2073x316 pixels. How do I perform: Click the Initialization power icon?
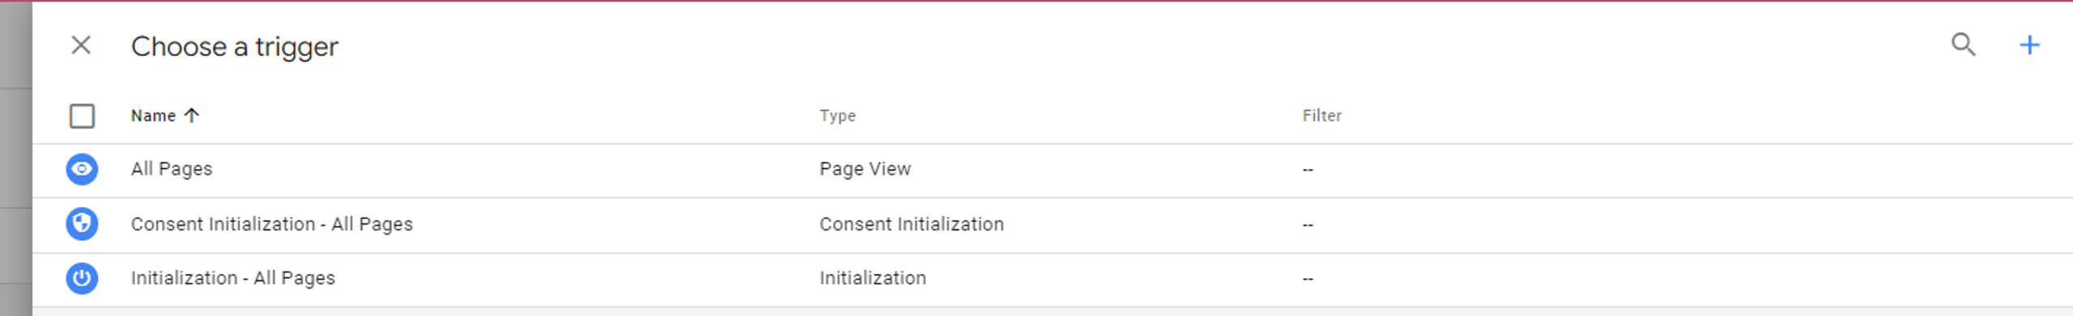tap(82, 278)
